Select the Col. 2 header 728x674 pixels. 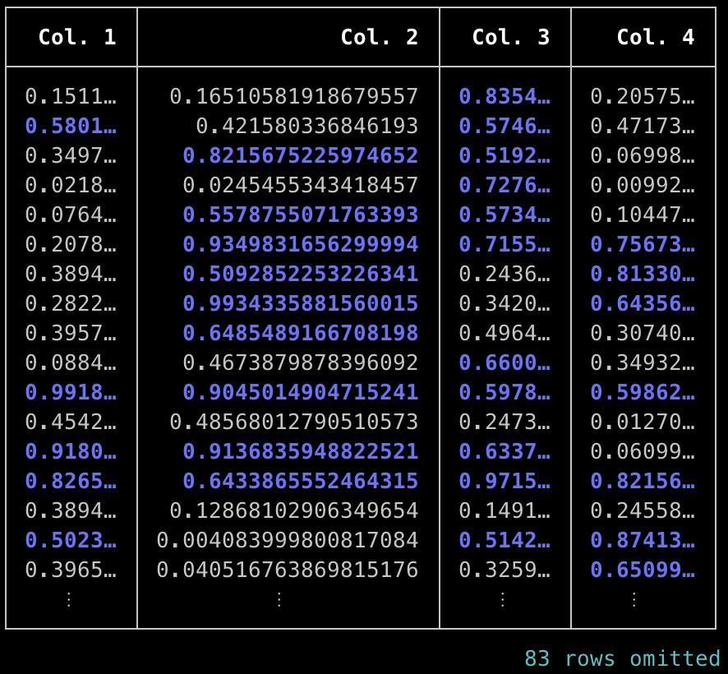380,37
